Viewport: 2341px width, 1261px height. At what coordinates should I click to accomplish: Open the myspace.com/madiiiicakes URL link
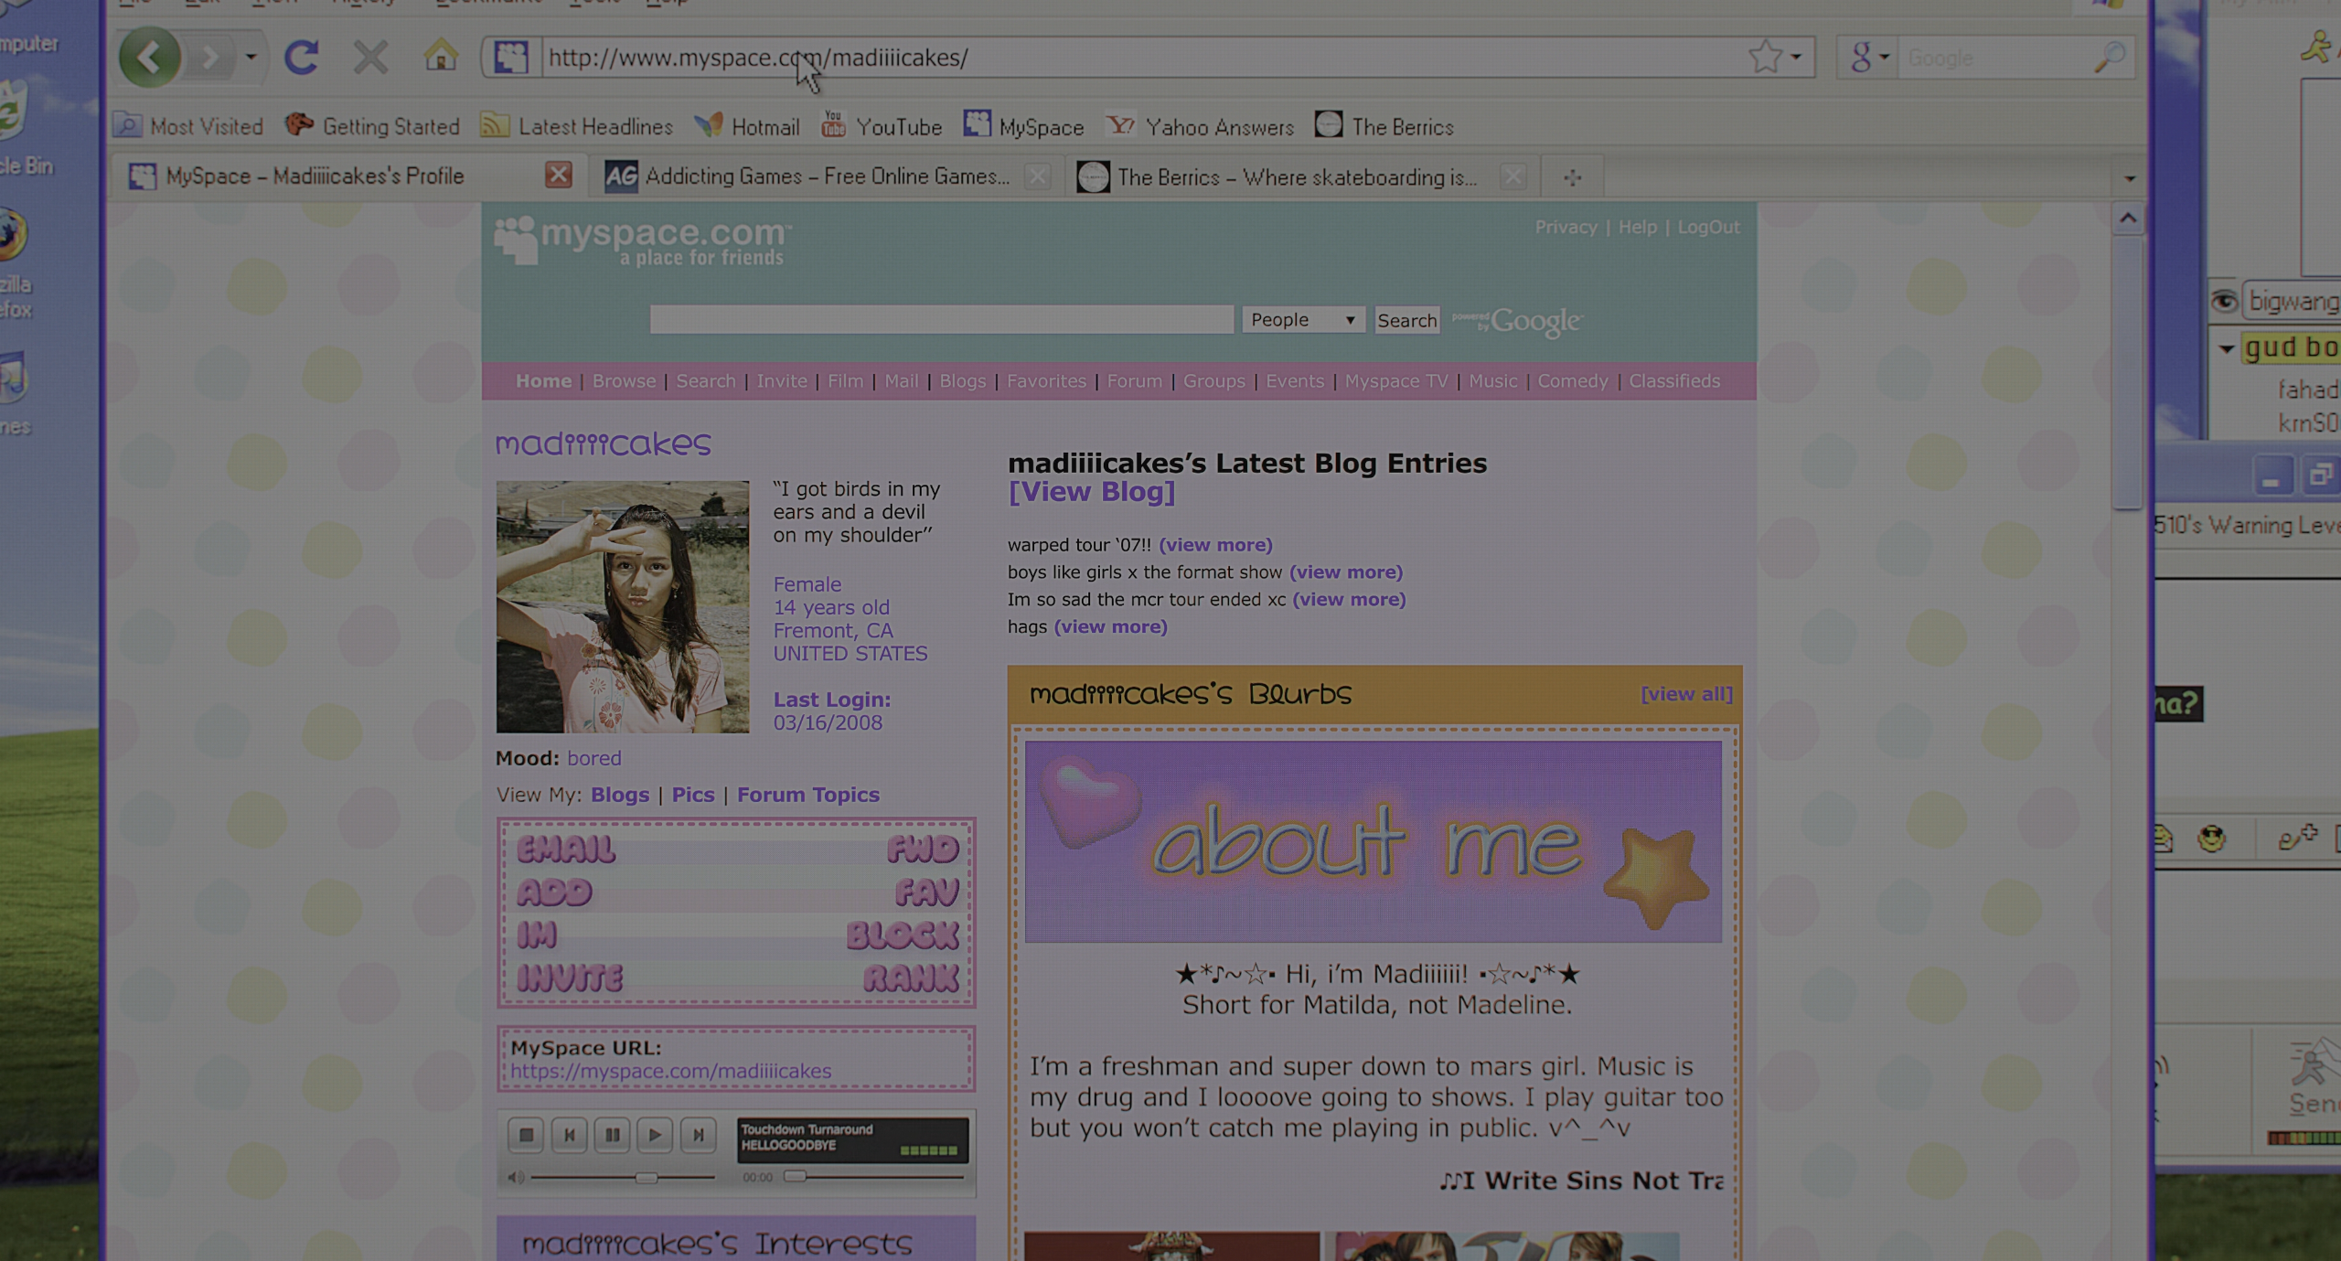pyautogui.click(x=671, y=1071)
